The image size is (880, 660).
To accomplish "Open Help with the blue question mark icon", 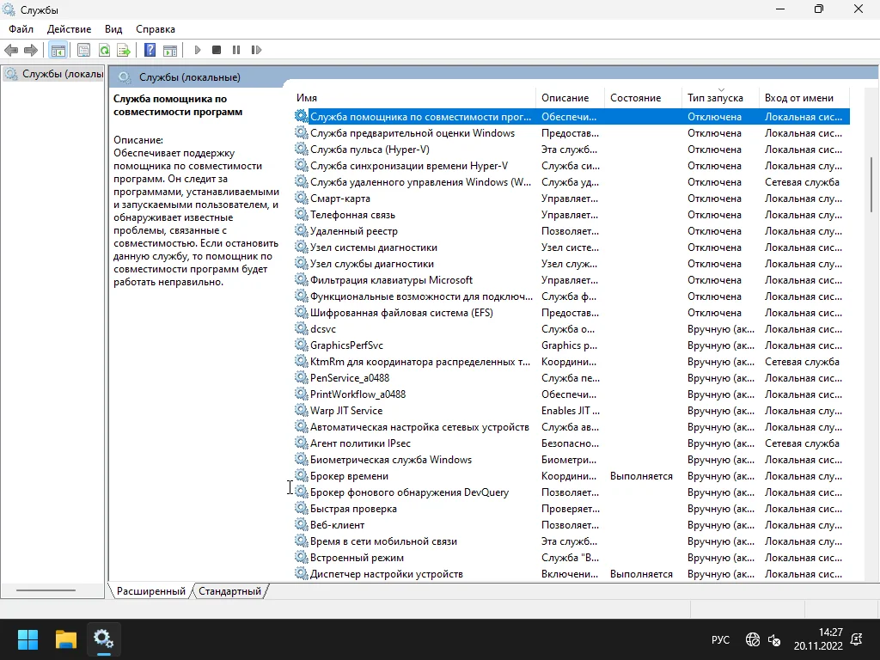I will coord(150,51).
